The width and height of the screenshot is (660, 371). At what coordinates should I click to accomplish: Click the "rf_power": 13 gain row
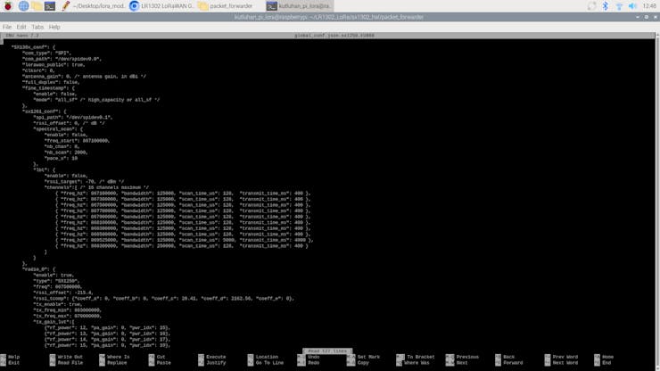pyautogui.click(x=107, y=334)
